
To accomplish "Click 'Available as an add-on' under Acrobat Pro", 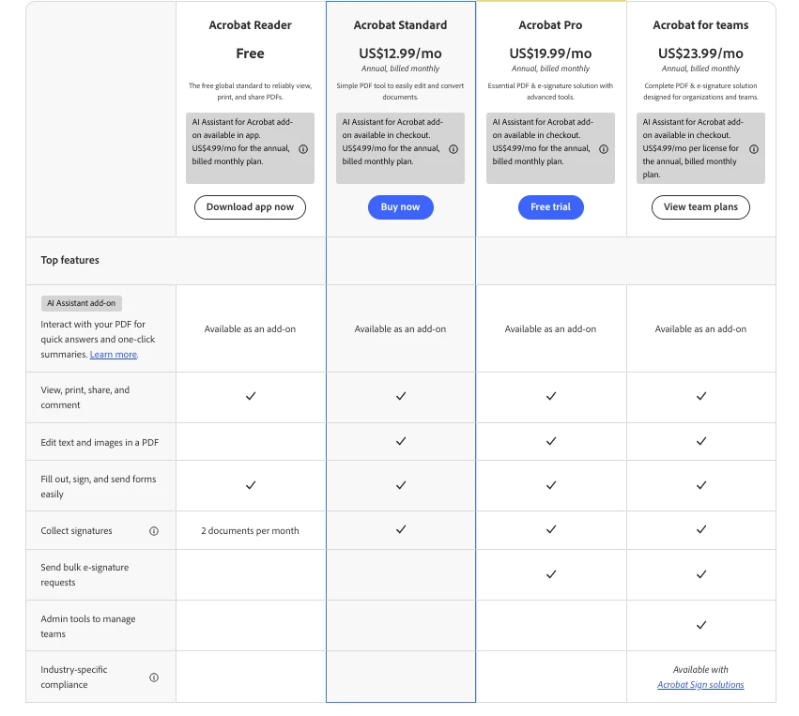I will [550, 329].
